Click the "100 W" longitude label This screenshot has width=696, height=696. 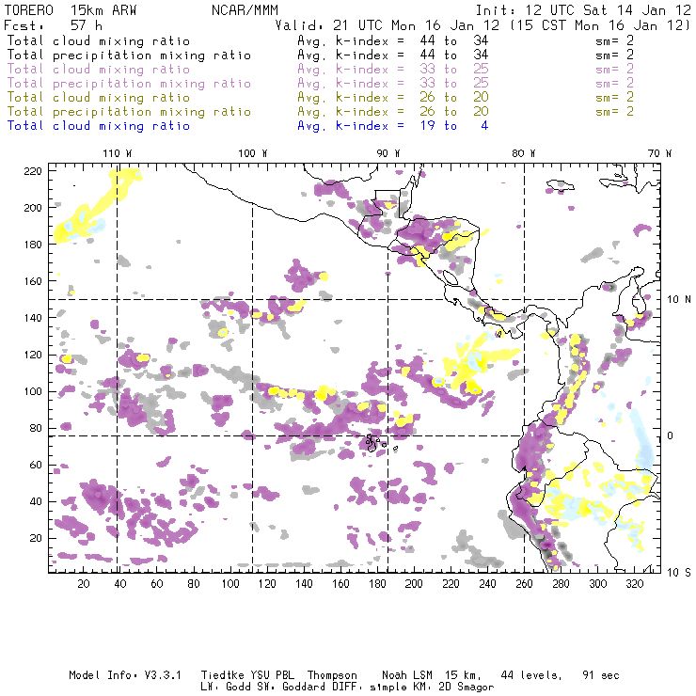point(253,153)
